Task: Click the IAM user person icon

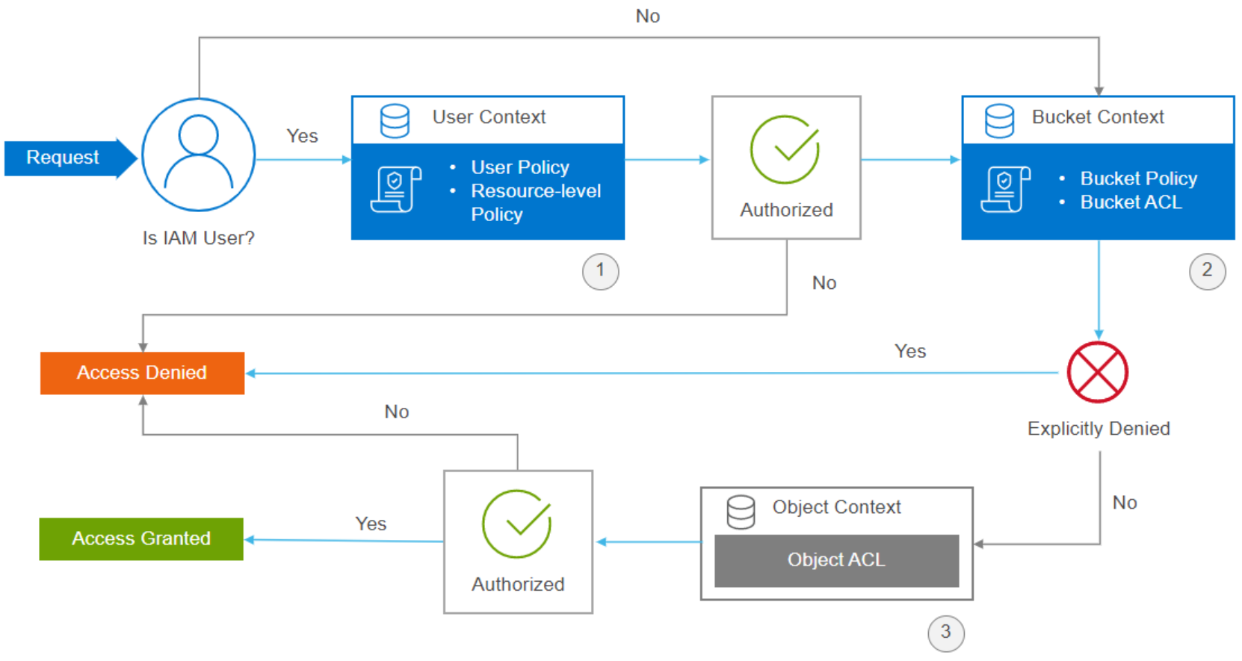Action: [199, 155]
